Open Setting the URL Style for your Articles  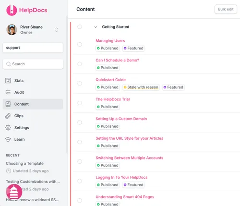pyautogui.click(x=129, y=138)
